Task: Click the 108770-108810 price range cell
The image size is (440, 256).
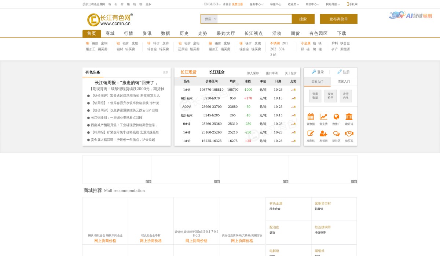Action: (x=212, y=90)
